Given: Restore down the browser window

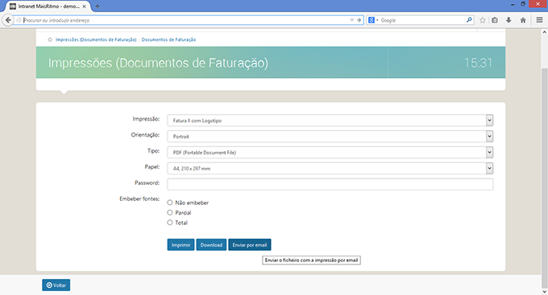Looking at the screenshot, I should (x=523, y=4).
